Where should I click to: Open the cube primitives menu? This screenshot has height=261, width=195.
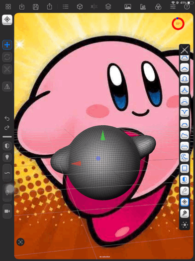tap(80, 6)
